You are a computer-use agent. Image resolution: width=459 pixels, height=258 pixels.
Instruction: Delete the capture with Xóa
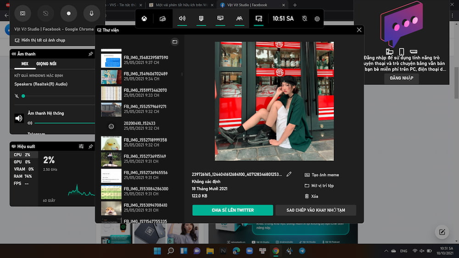coord(311,196)
